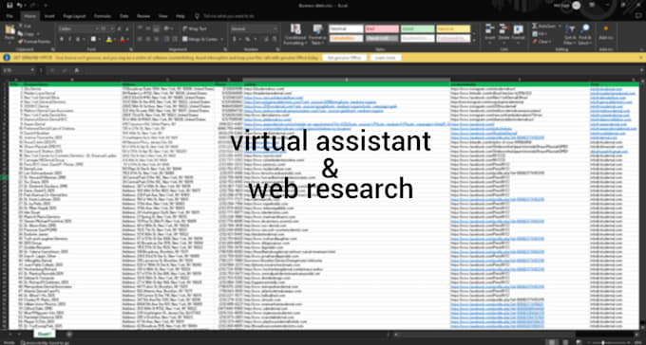Switch to the Page Layout tab

pos(74,16)
